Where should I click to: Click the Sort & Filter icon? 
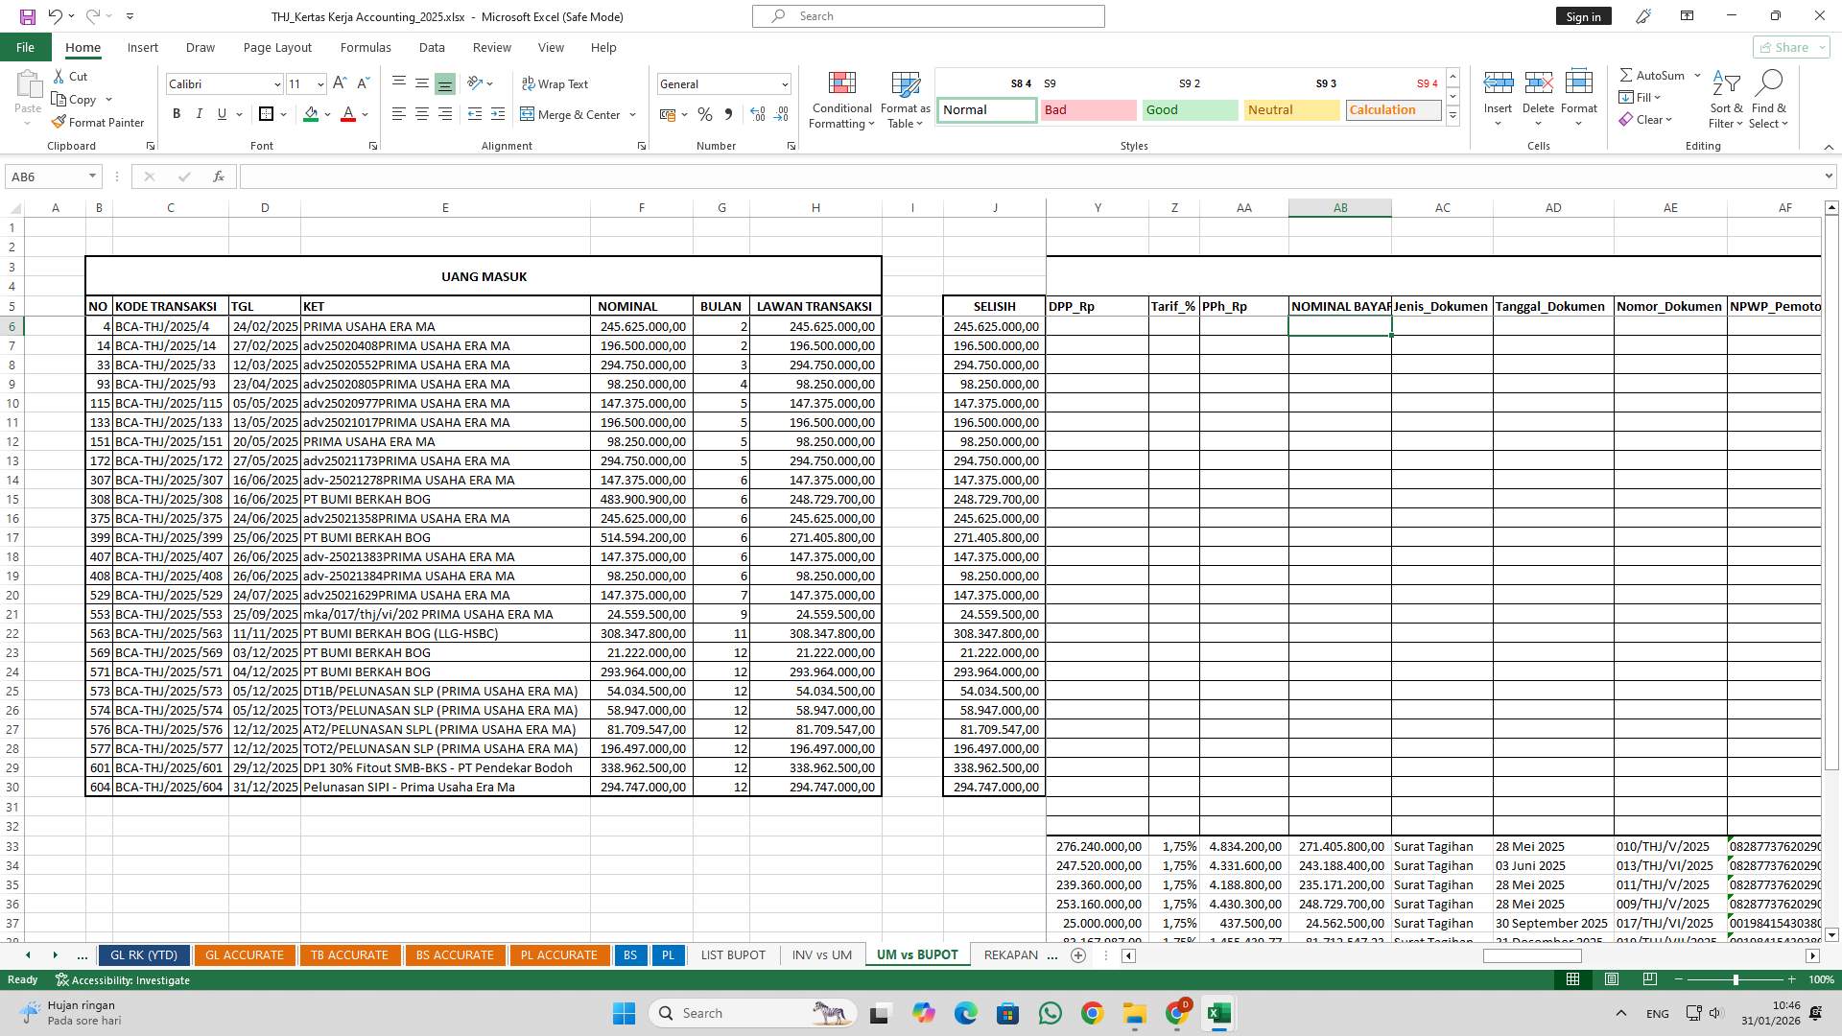tap(1725, 84)
